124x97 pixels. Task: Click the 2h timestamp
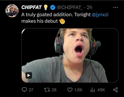pos(89,8)
